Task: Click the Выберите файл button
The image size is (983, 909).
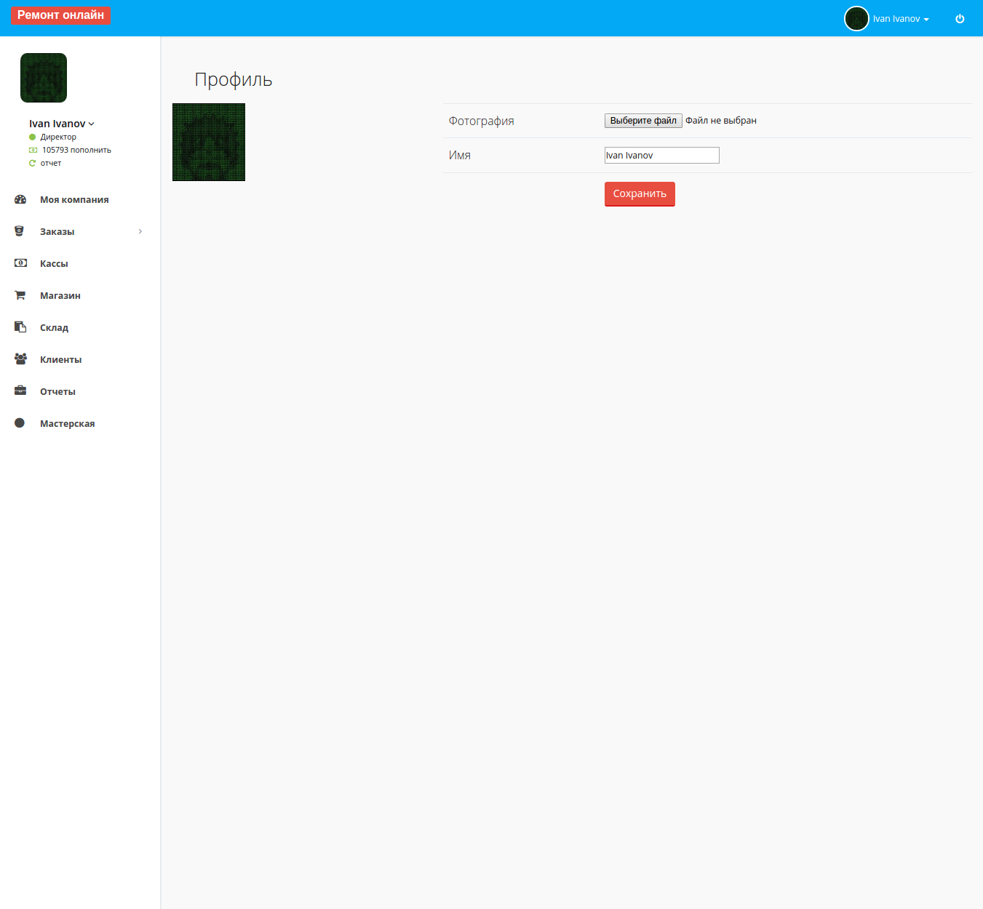Action: pyautogui.click(x=643, y=121)
